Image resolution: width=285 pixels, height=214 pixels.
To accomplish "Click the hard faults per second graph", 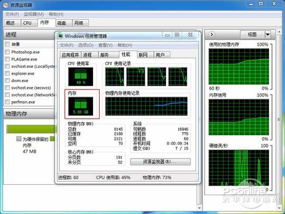I will pyautogui.click(x=239, y=168).
